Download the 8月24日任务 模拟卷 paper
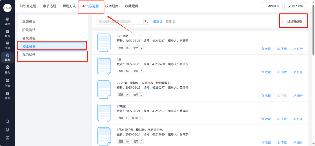The image size is (315, 146). tap(282, 142)
